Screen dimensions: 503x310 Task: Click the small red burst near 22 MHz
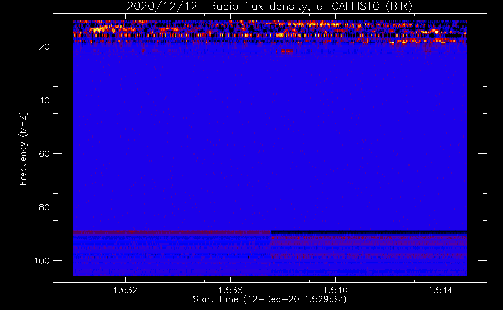click(287, 51)
